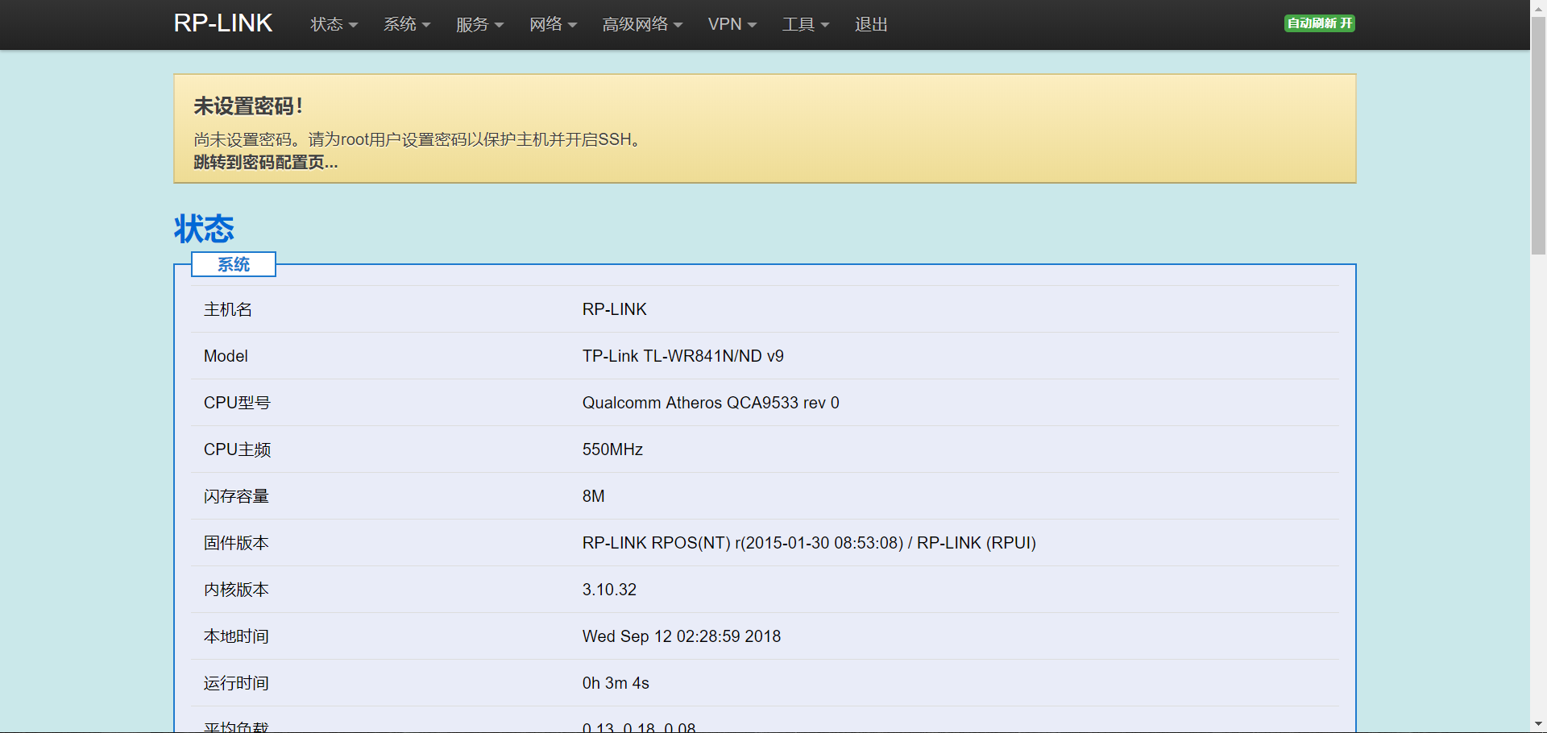
Task: Click the uptime value 0h 3m 4s
Action: pyautogui.click(x=616, y=683)
